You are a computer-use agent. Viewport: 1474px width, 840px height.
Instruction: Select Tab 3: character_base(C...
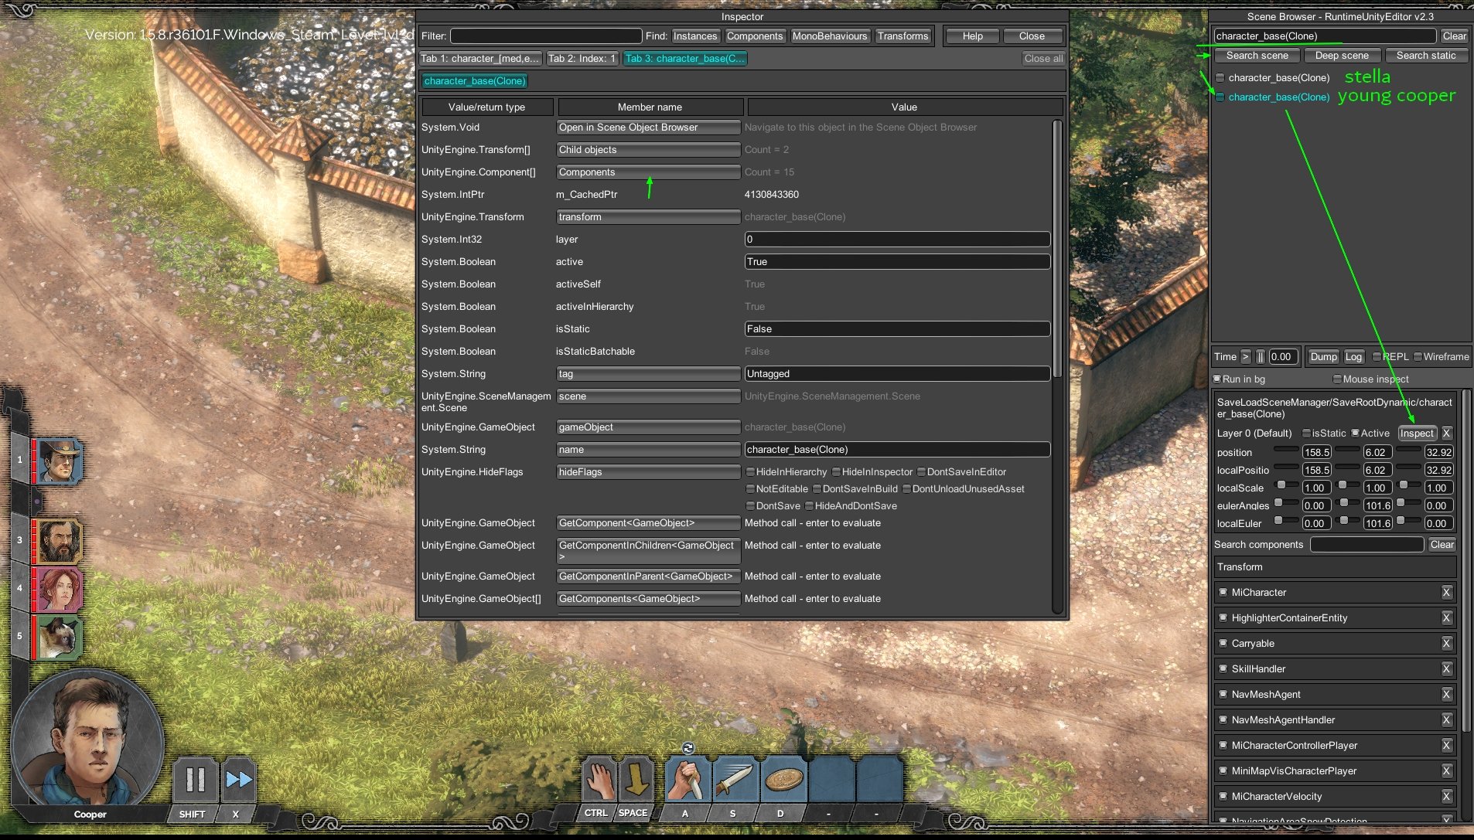click(684, 59)
